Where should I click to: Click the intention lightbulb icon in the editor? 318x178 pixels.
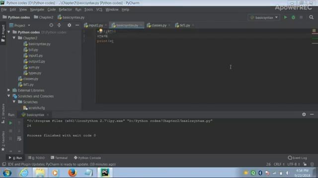[101, 31]
